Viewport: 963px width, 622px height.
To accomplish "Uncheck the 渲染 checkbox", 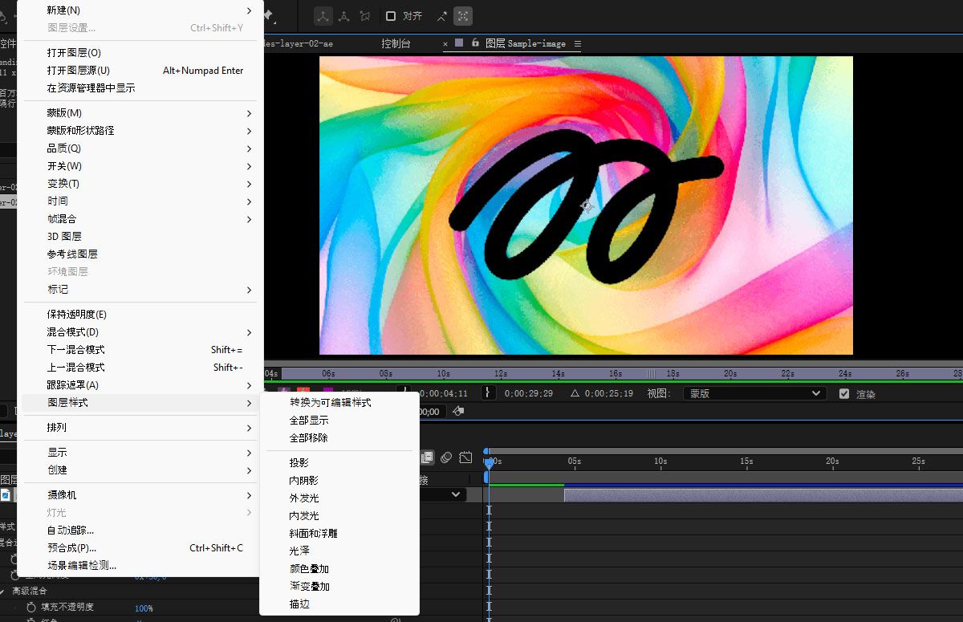I will point(843,393).
